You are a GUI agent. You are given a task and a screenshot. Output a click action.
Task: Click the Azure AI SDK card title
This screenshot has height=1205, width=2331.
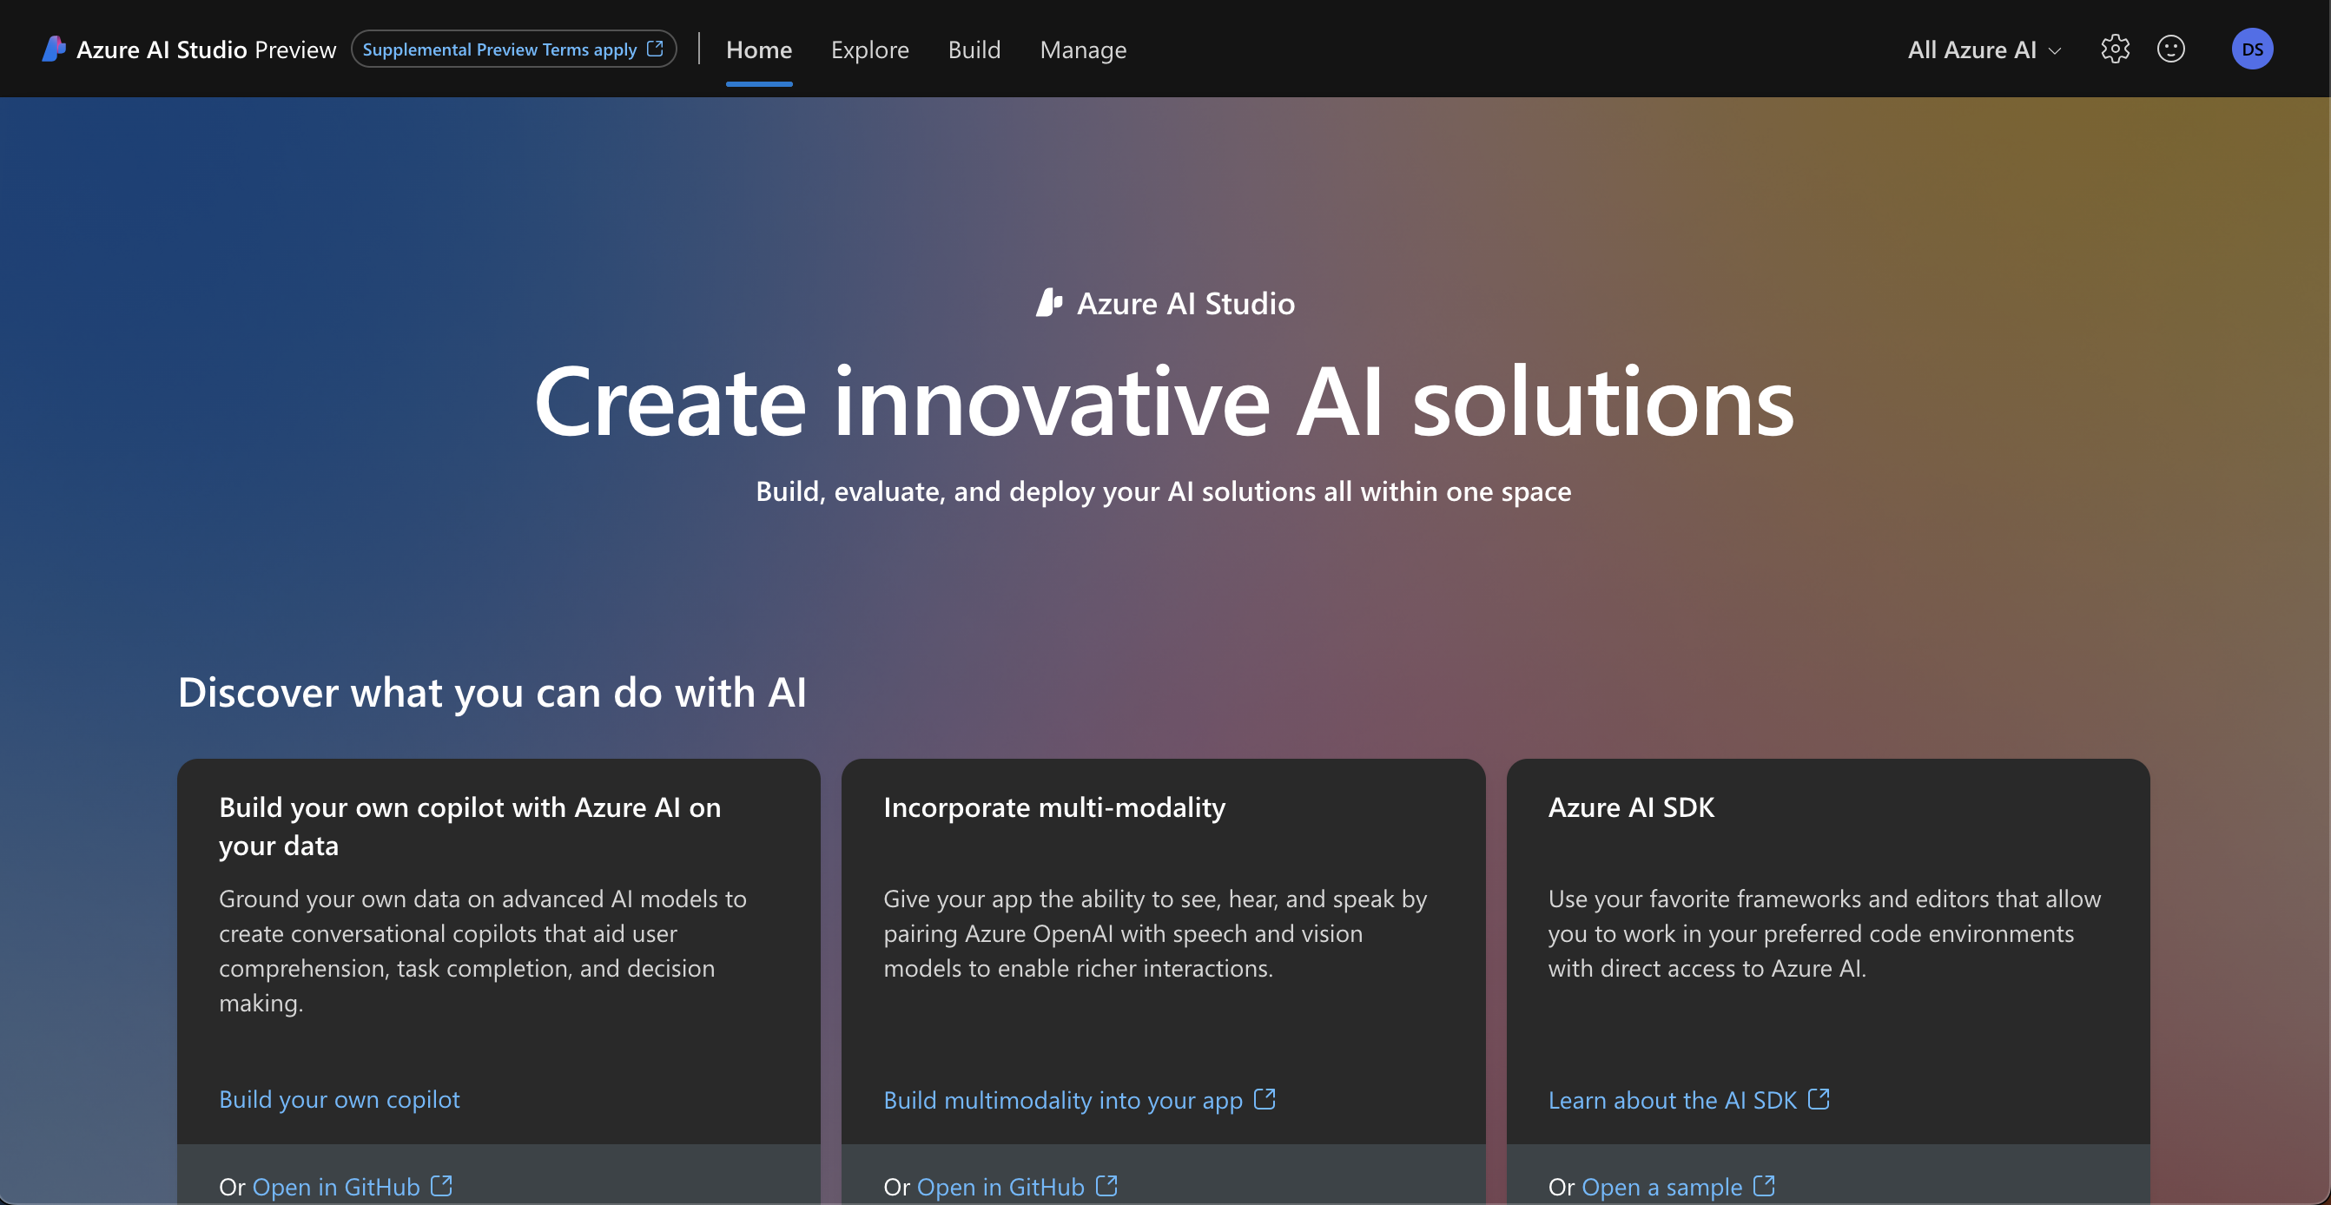1631,807
